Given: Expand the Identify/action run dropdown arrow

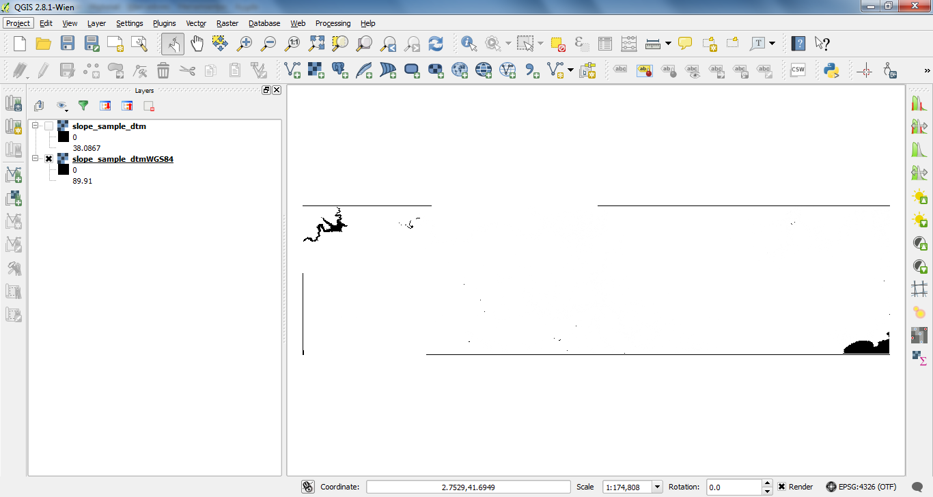Looking at the screenshot, I should pyautogui.click(x=507, y=44).
